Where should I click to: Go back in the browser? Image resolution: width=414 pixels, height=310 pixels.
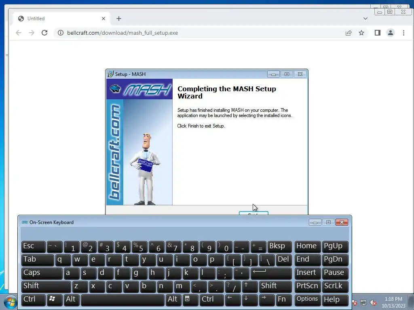19,33
